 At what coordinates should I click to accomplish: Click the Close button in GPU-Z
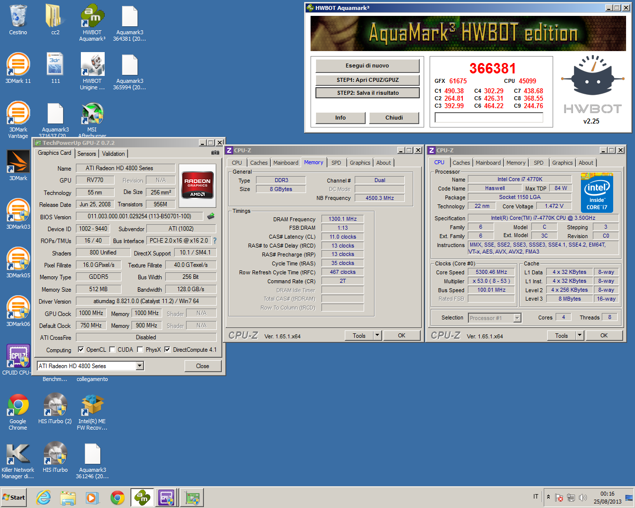202,366
